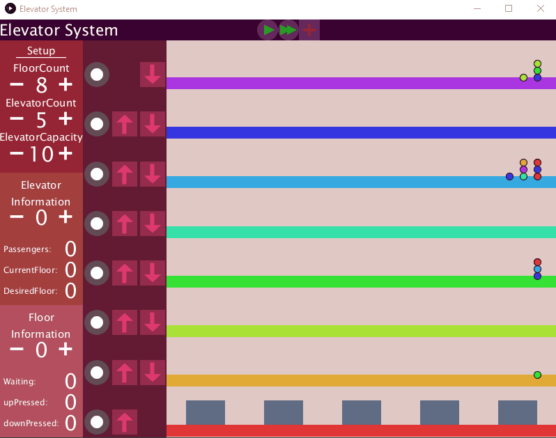
Task: Click up arrow on the dark blue floor
Action: [125, 124]
